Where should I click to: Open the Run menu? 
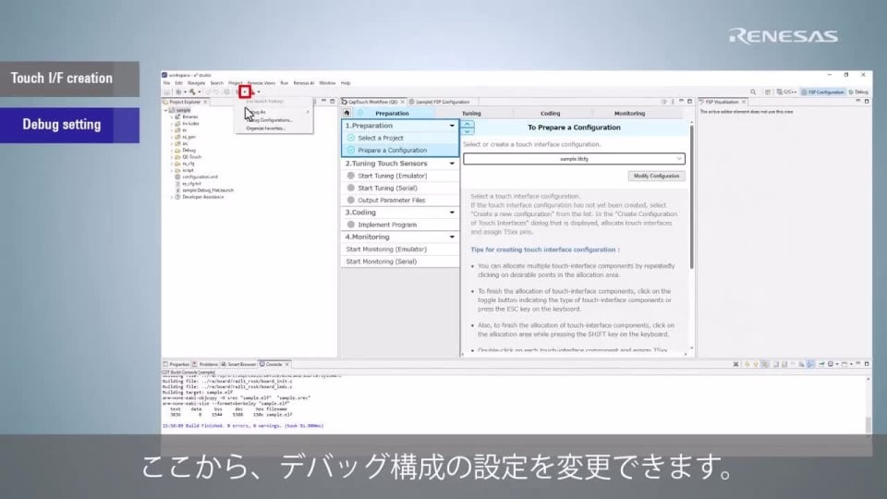(x=284, y=83)
